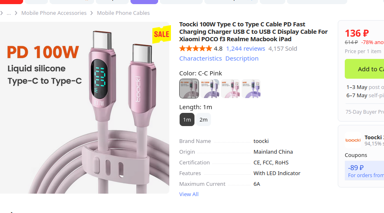Viewport: 384px width, 213px height.
Task: Jump to the Characteristics section
Action: [200, 59]
